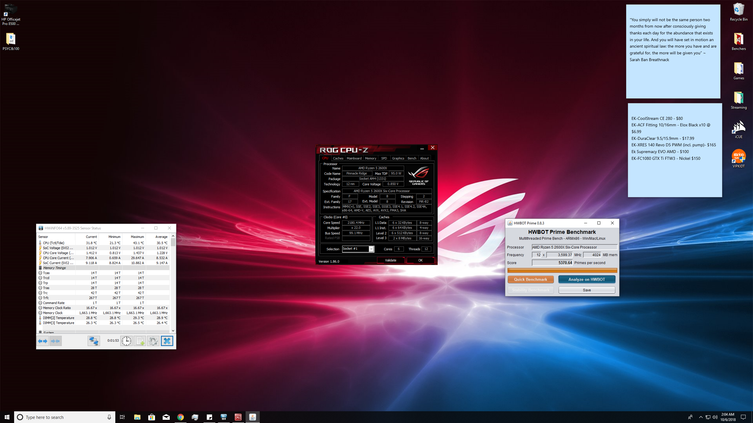The width and height of the screenshot is (753, 423).
Task: Click HWiNFO logging start sheet icon
Action: (x=140, y=341)
